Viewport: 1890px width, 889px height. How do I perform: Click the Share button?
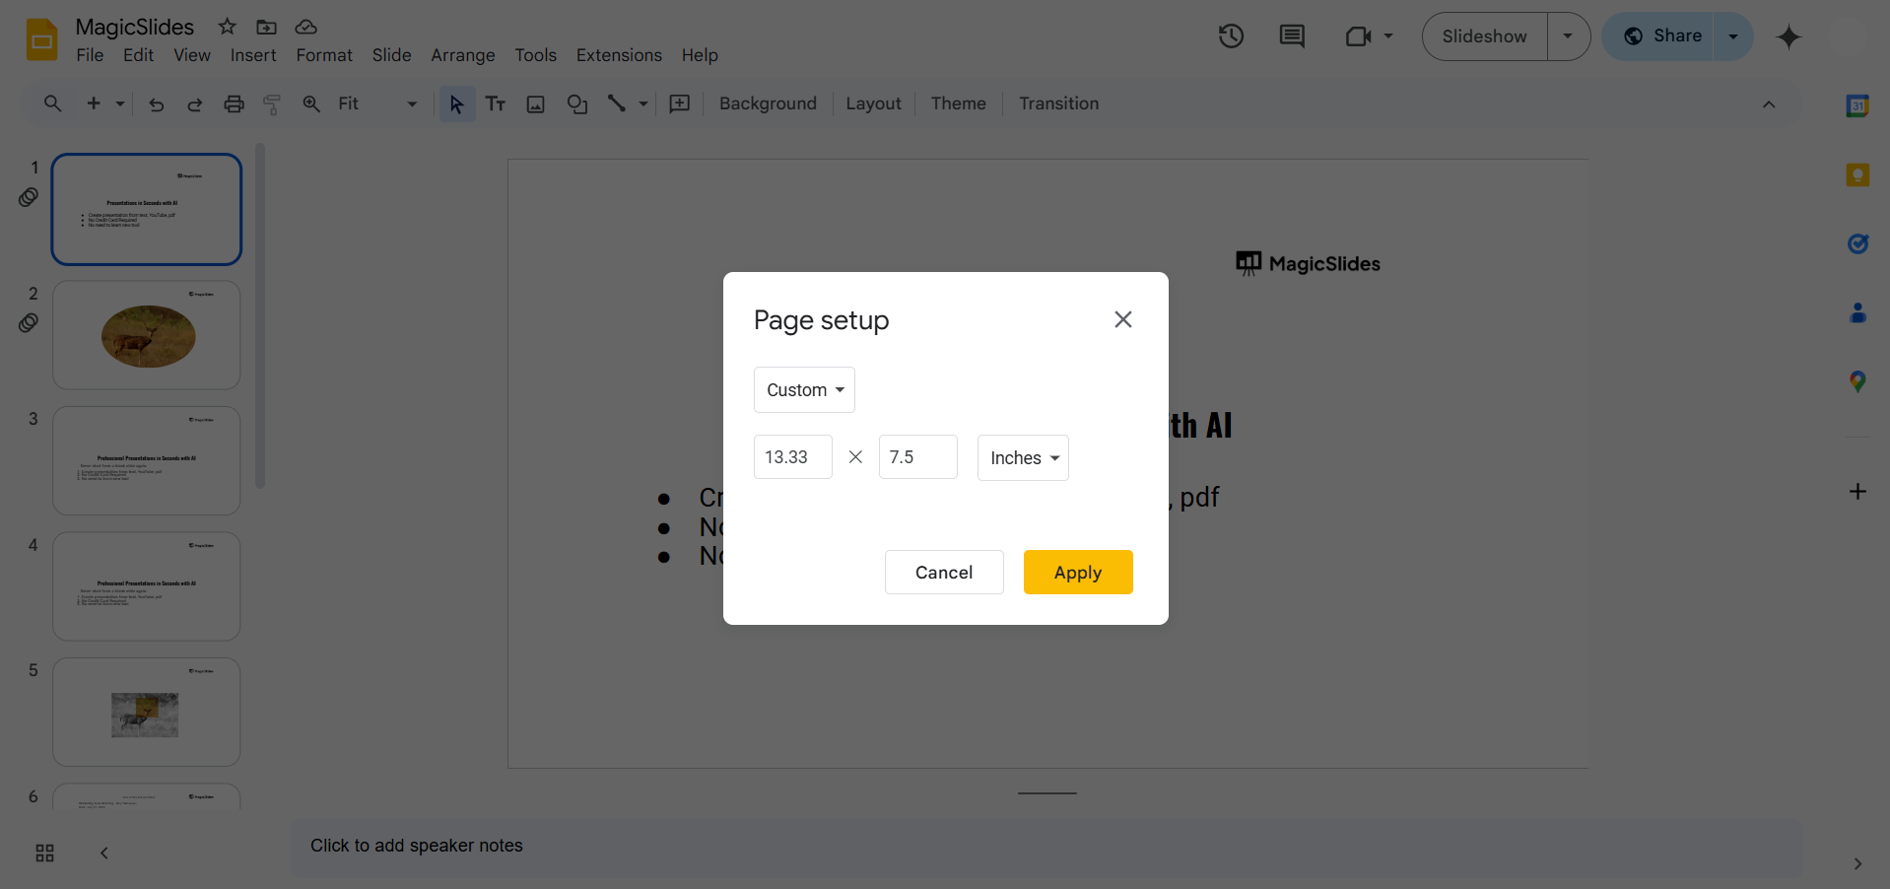[x=1662, y=36]
